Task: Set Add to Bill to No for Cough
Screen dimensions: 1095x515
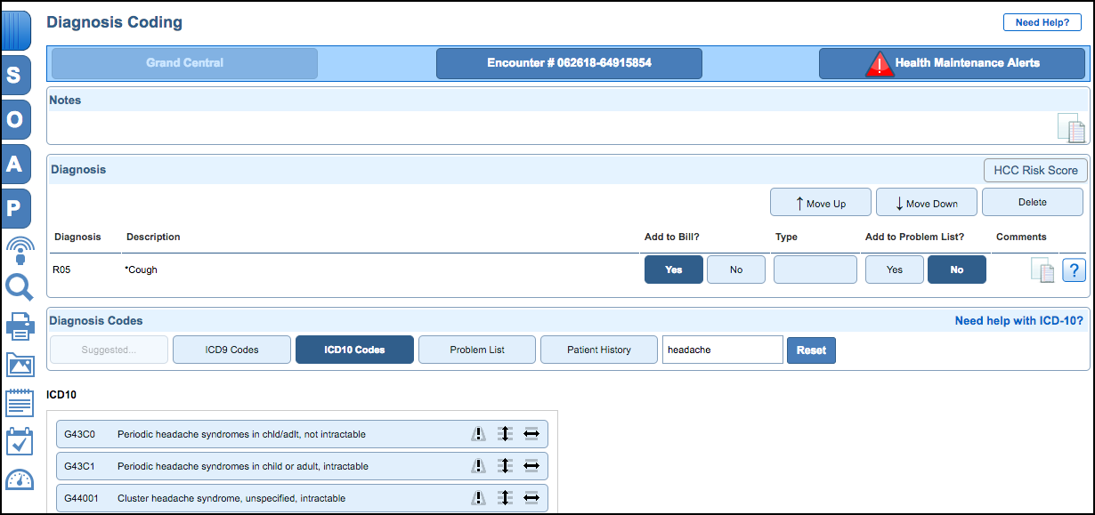Action: 735,270
